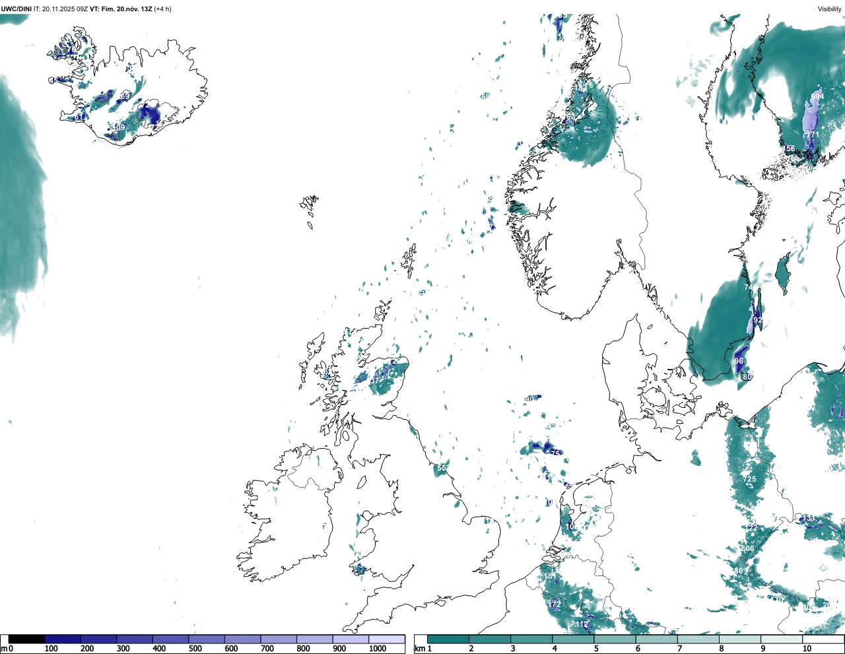
Task: Click the 400–500 m legend swatch
Action: point(171,639)
